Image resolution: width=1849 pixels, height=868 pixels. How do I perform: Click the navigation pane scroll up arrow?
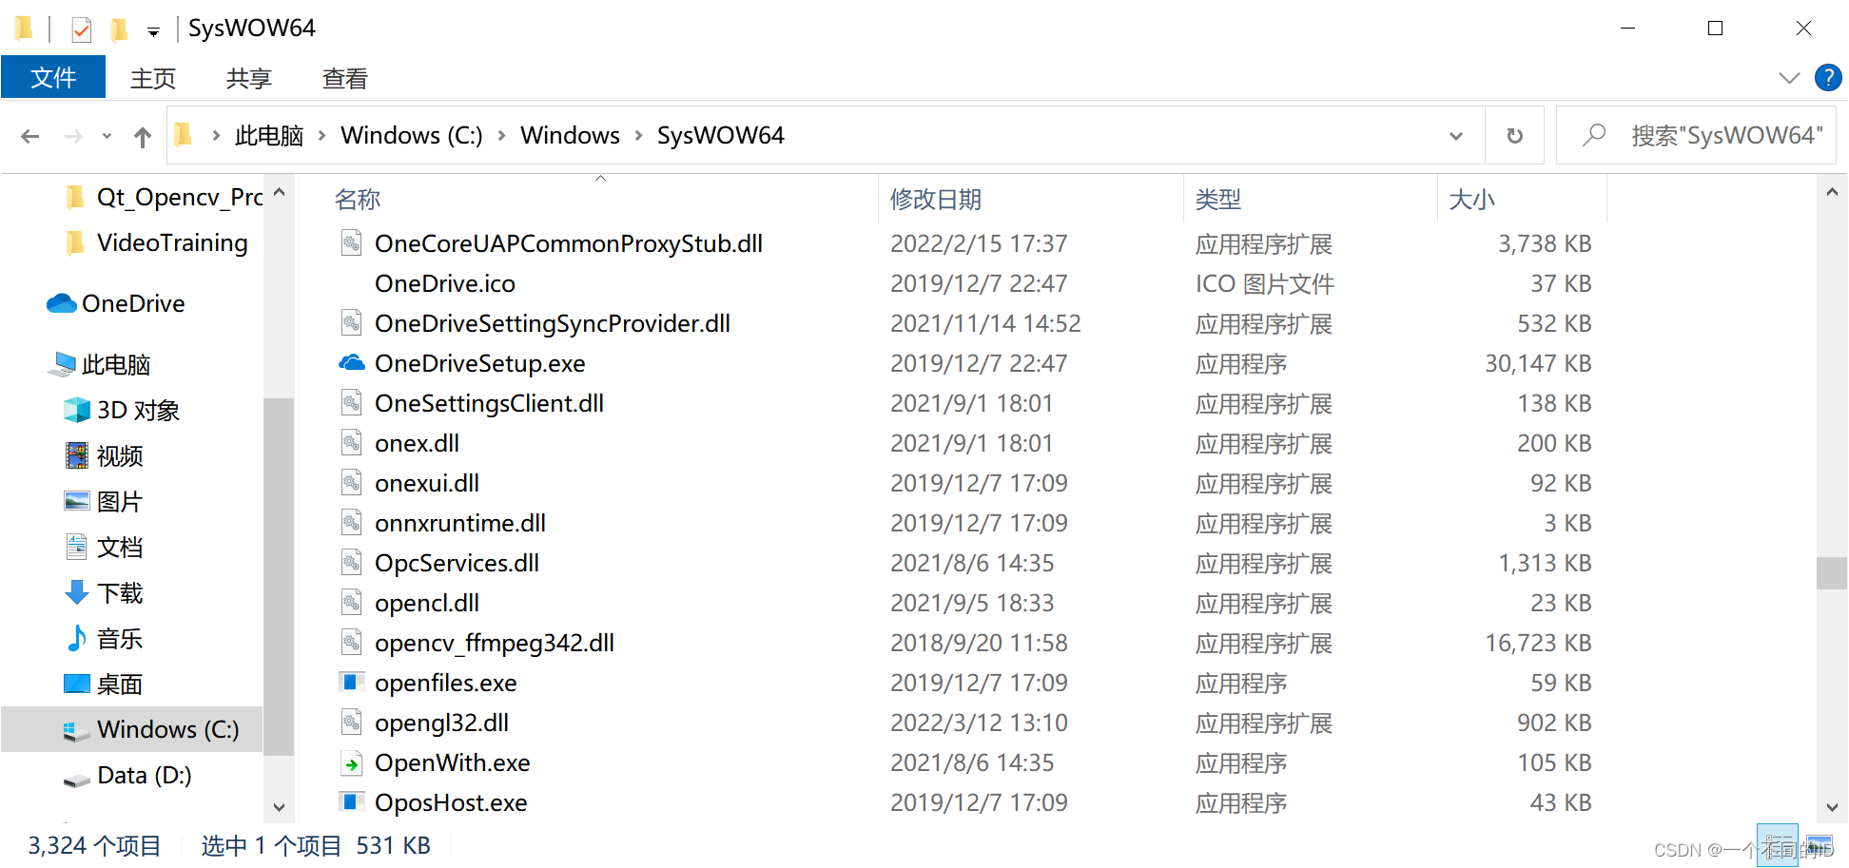(279, 193)
